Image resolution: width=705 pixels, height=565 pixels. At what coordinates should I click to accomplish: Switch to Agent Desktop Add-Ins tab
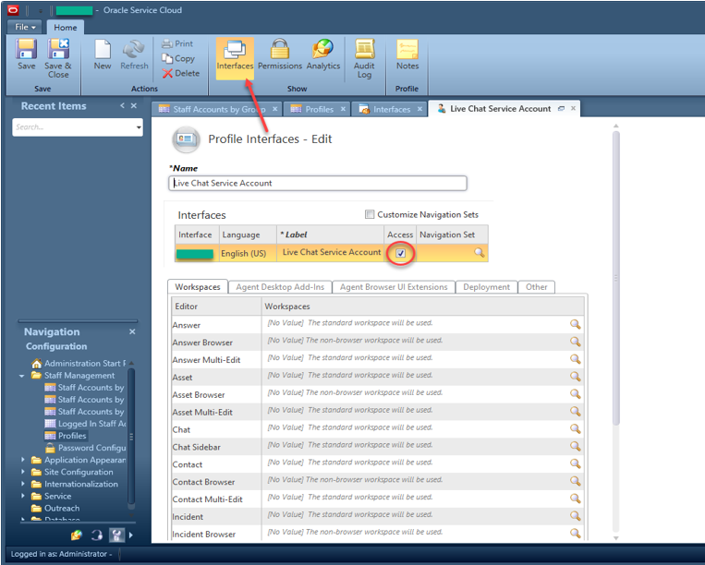(278, 287)
